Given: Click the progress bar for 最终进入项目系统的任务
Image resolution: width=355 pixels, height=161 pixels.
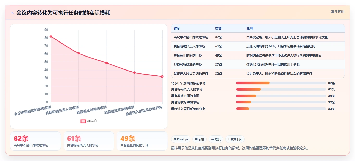Looking at the screenshot, I should 281,109.
